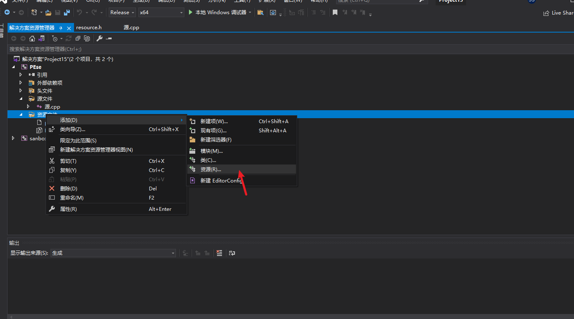Click the Solution Explorer search field
This screenshot has height=319, width=574.
point(291,49)
